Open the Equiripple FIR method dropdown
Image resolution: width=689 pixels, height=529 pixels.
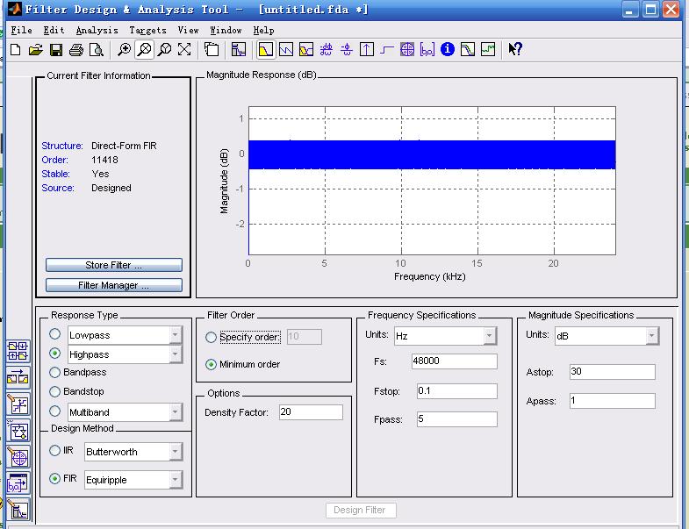pyautogui.click(x=176, y=479)
